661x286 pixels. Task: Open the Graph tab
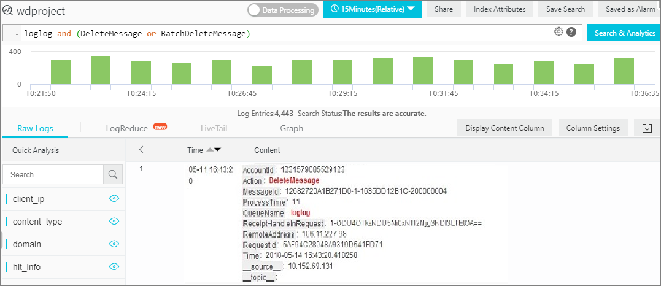coord(292,129)
